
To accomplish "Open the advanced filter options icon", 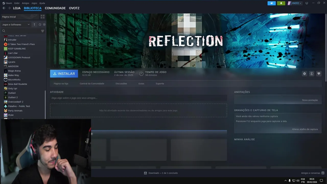I will coord(43,31).
